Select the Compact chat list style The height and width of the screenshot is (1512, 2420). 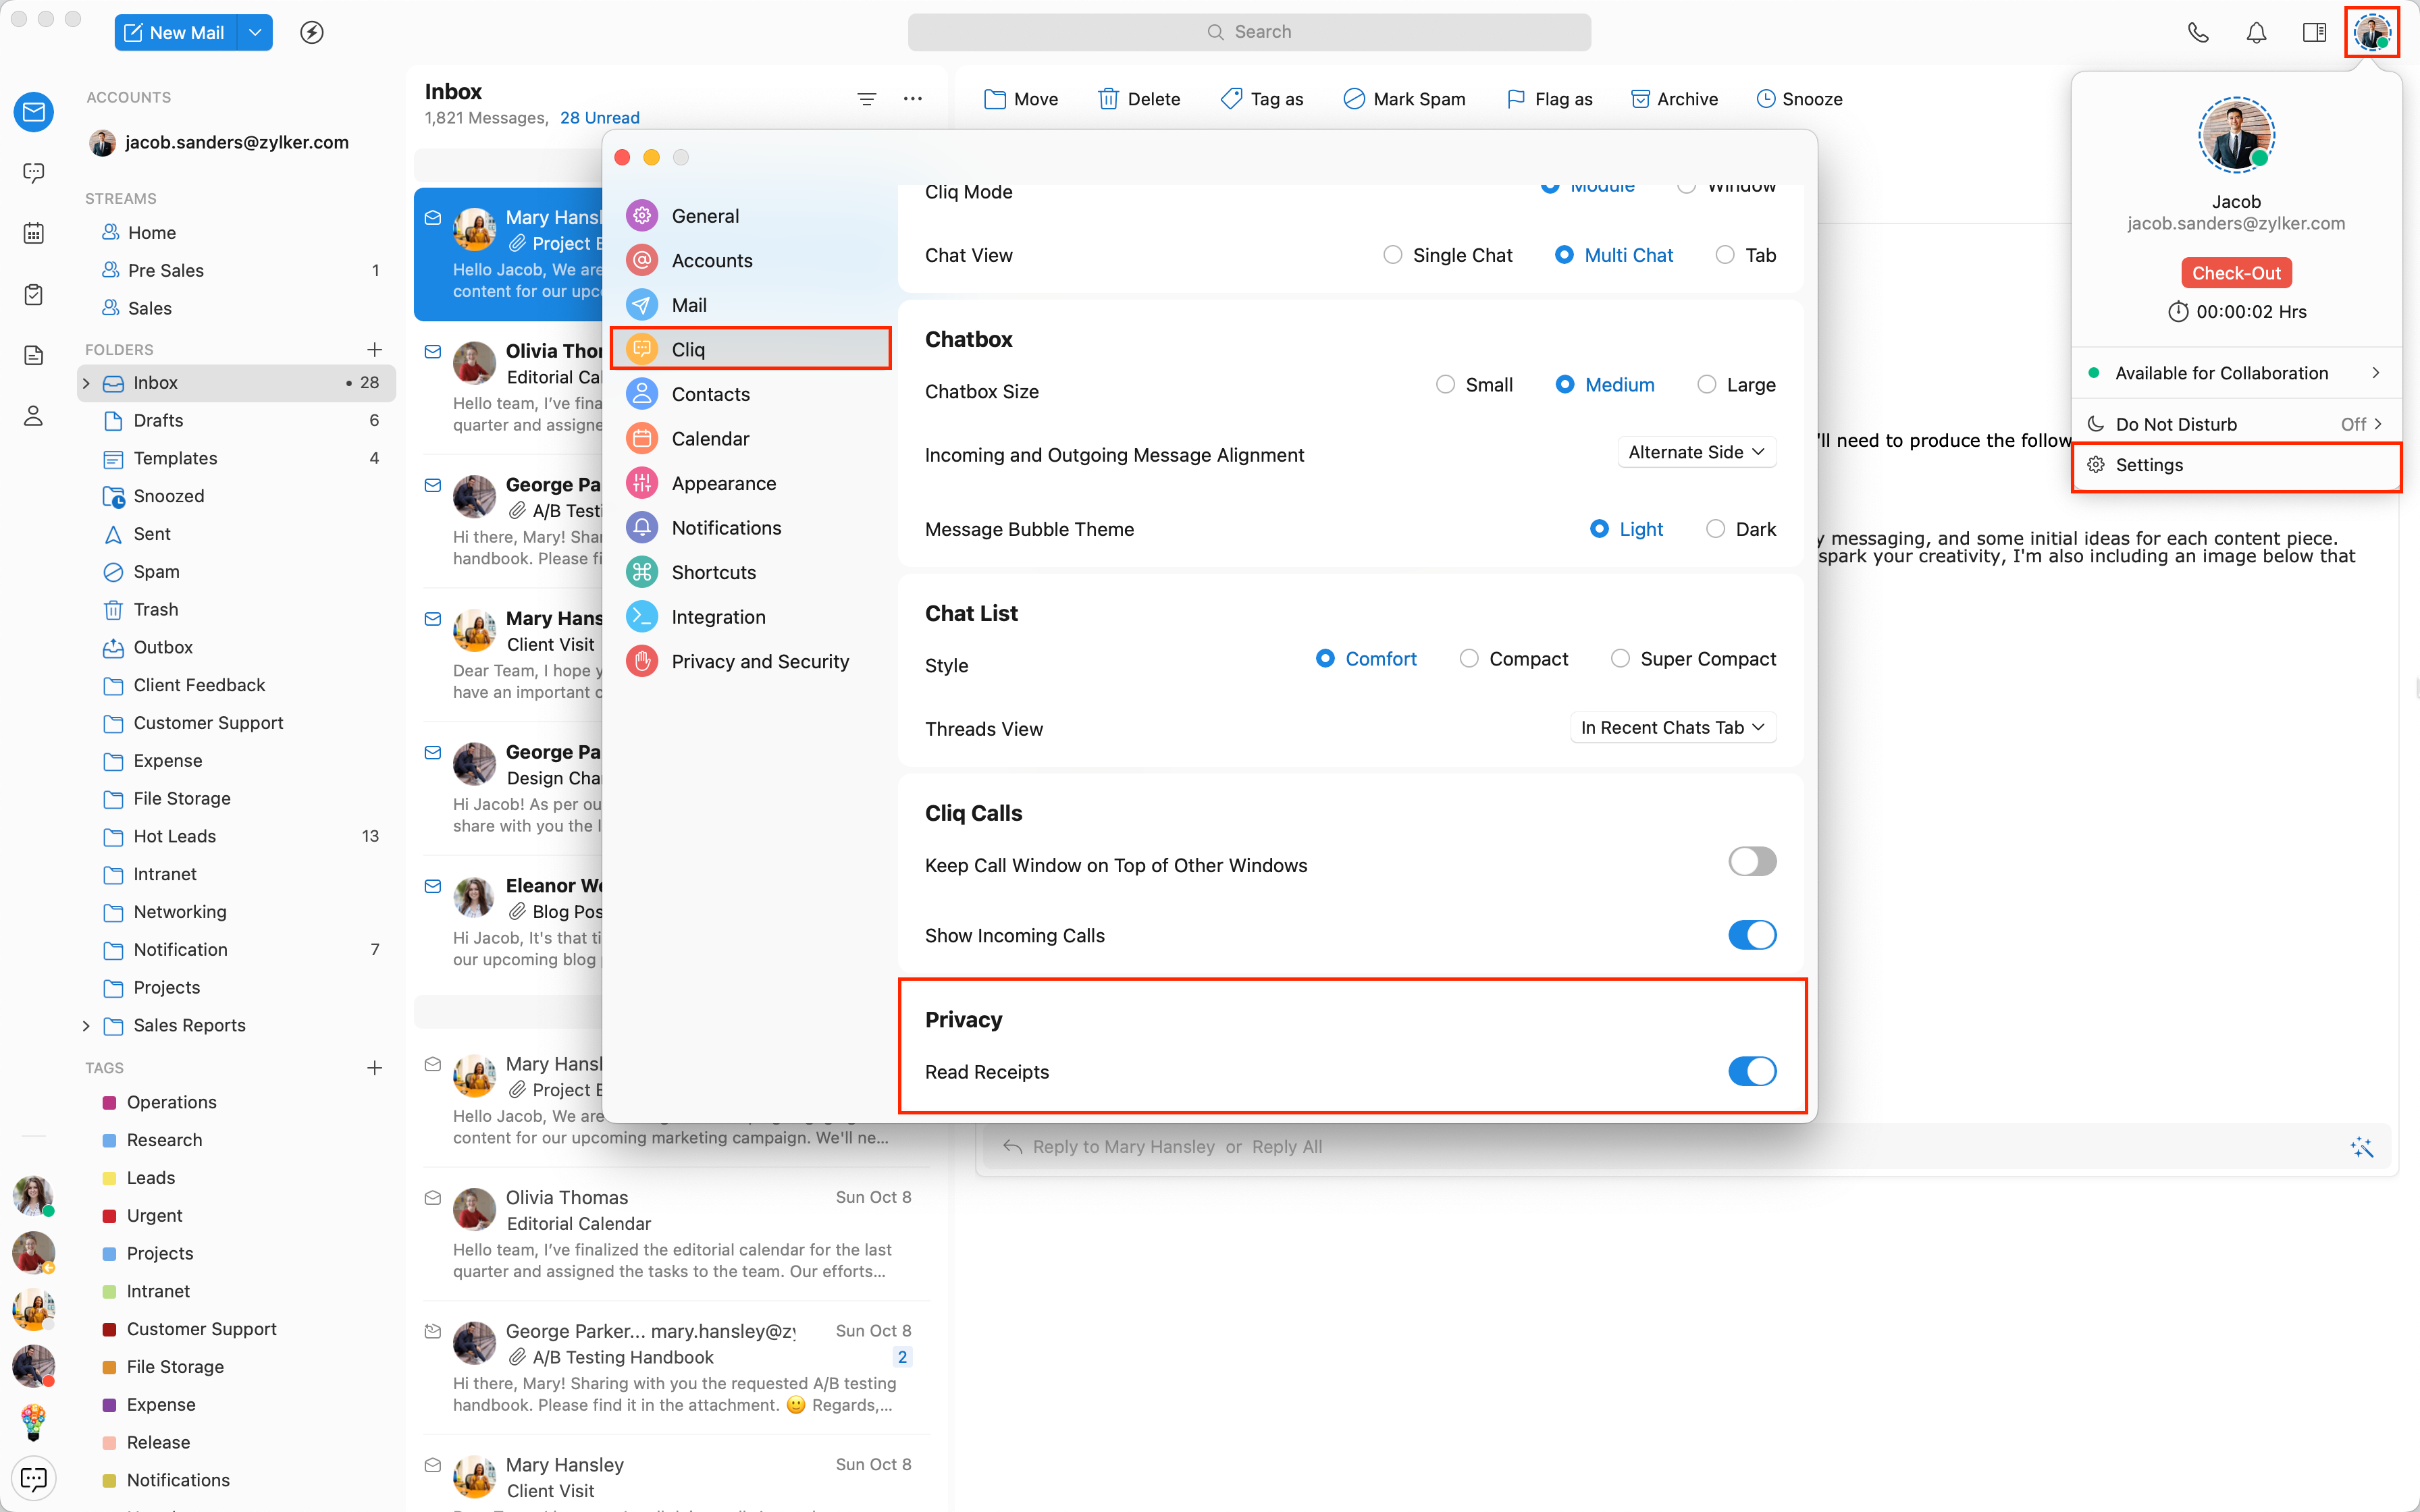click(1469, 659)
